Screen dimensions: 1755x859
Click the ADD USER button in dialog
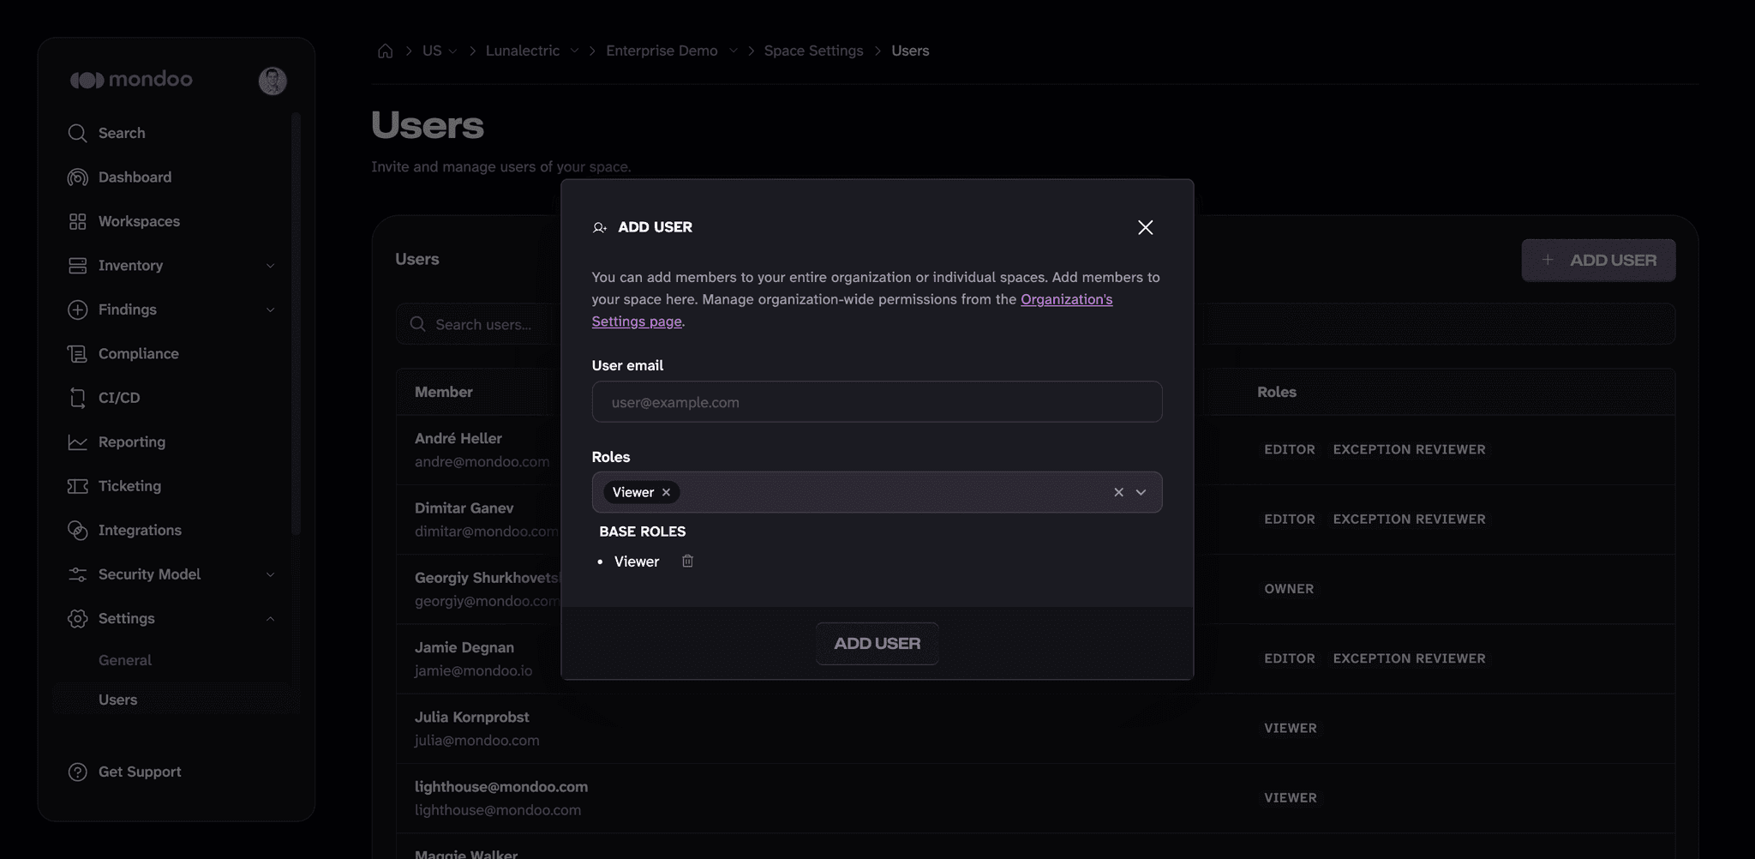877,644
